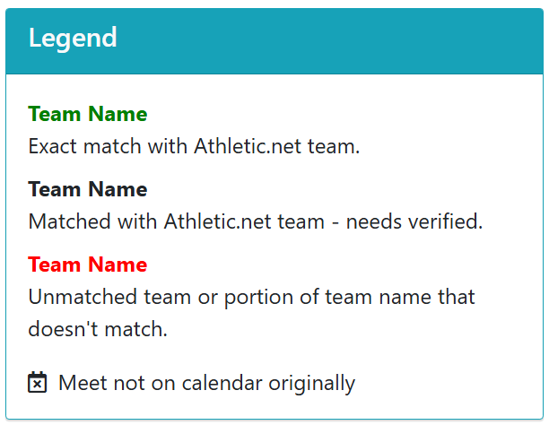Viewport: 549px width, 425px height.
Task: Click the word 'Exact' under green name
Action: click(x=53, y=146)
